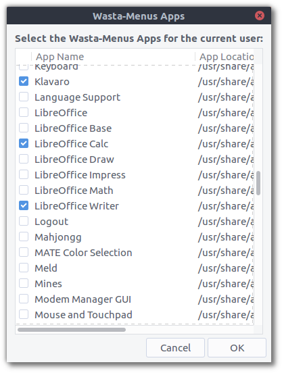The width and height of the screenshot is (282, 373).
Task: Disable the LibreOffice Calc checkbox
Action: coord(24,143)
